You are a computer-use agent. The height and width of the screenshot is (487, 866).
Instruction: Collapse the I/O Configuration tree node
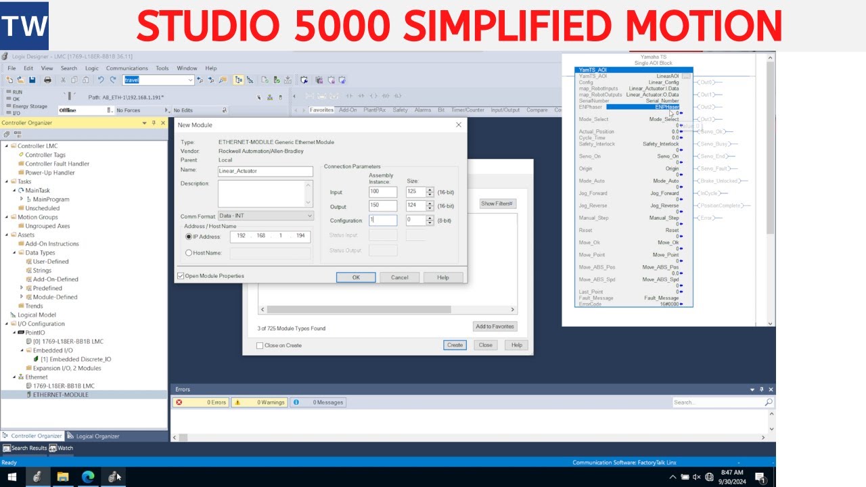[x=7, y=324]
